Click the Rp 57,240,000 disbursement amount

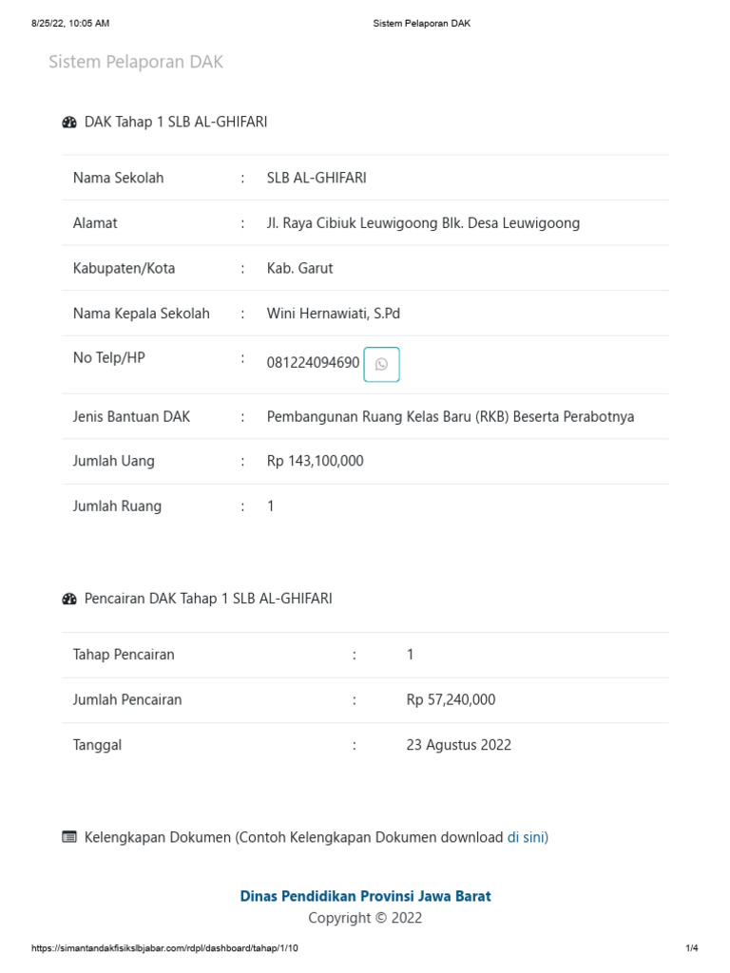pos(451,700)
